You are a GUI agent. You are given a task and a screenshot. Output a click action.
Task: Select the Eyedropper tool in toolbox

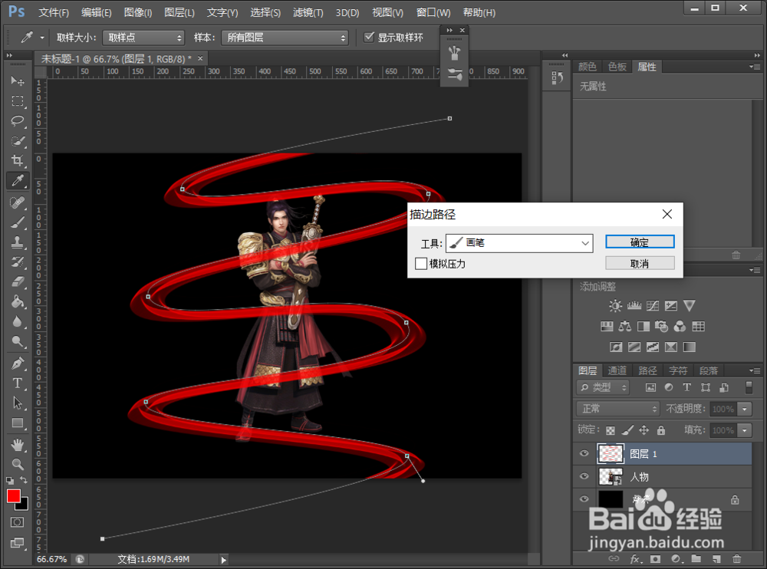[x=18, y=180]
